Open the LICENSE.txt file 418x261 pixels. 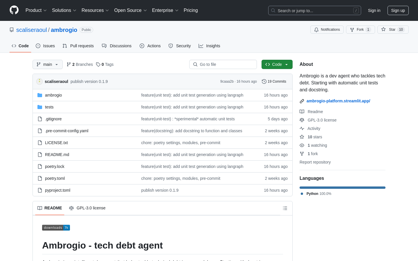tap(56, 143)
